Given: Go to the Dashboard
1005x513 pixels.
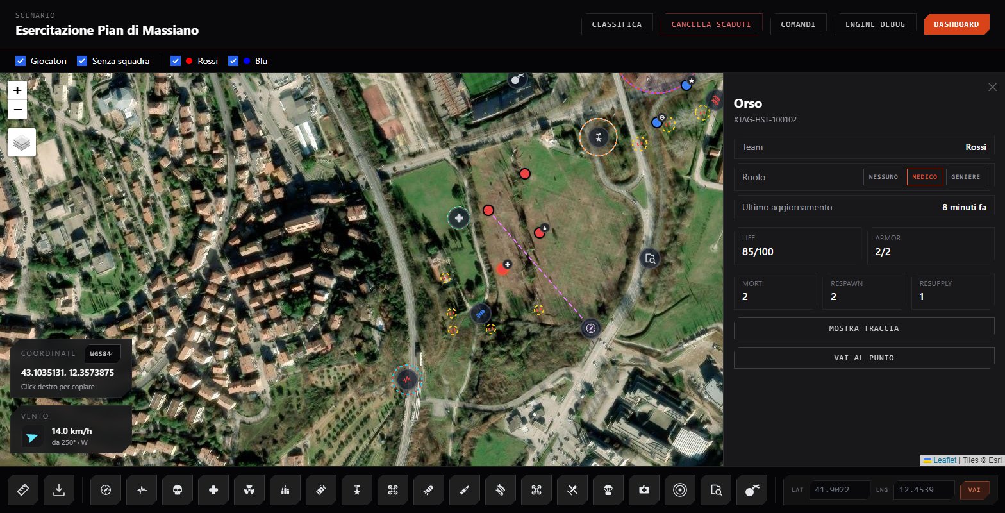Looking at the screenshot, I should pyautogui.click(x=956, y=24).
